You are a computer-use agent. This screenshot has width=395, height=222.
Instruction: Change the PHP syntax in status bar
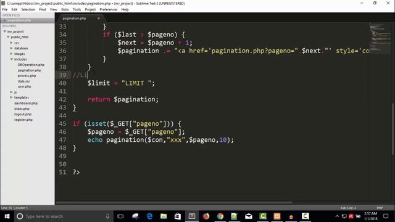click(x=380, y=208)
